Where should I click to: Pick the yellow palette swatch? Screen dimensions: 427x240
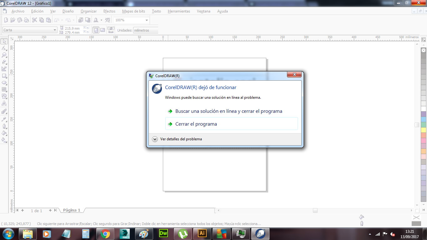[424, 130]
